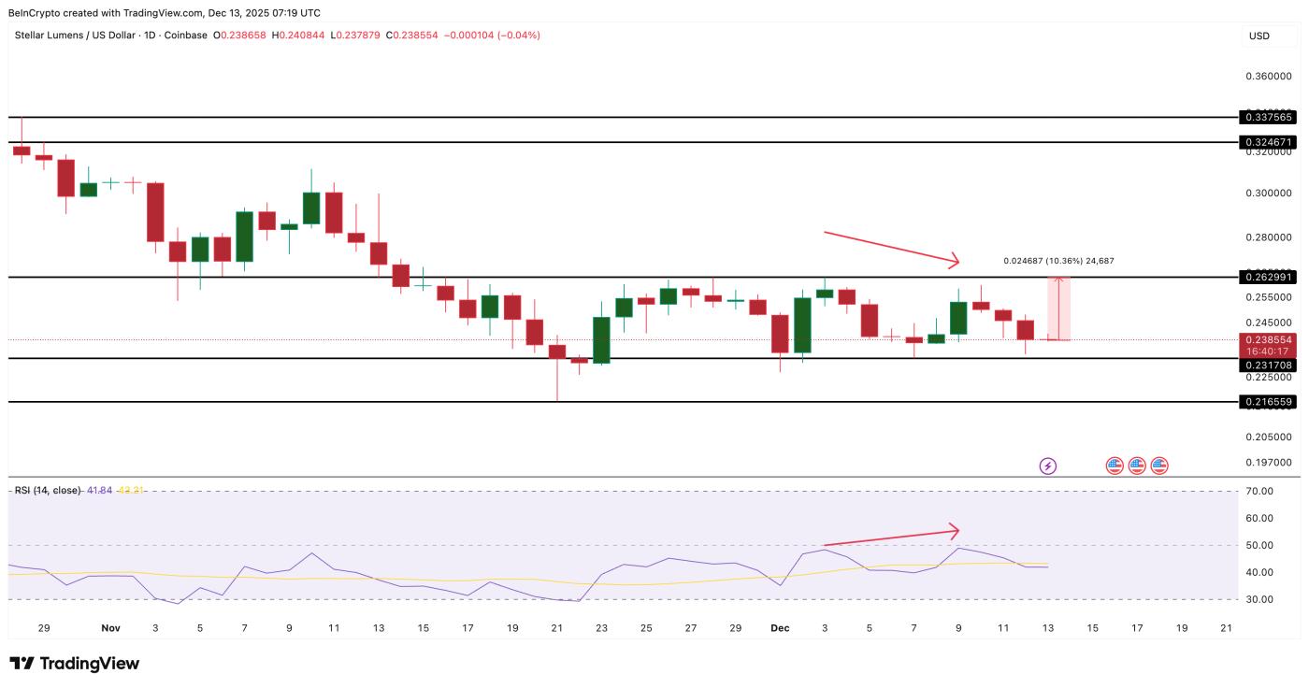Click the purple lightning bolt event icon

(x=1048, y=466)
